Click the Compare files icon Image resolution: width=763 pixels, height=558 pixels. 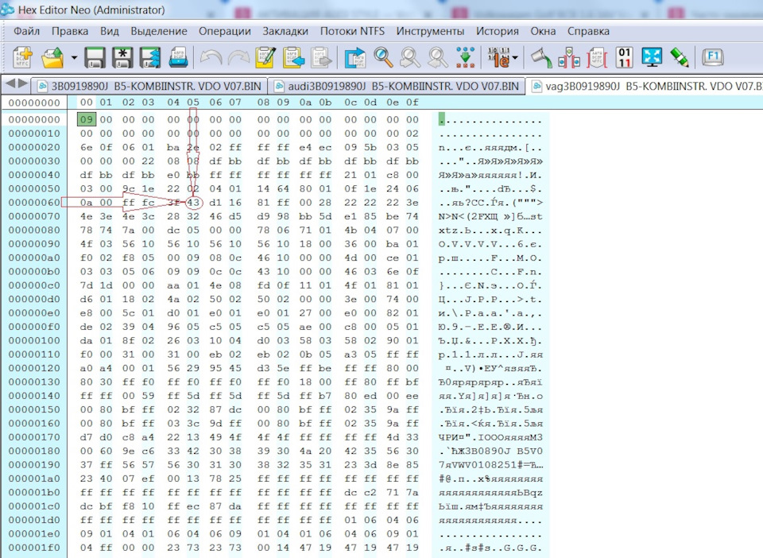(569, 57)
